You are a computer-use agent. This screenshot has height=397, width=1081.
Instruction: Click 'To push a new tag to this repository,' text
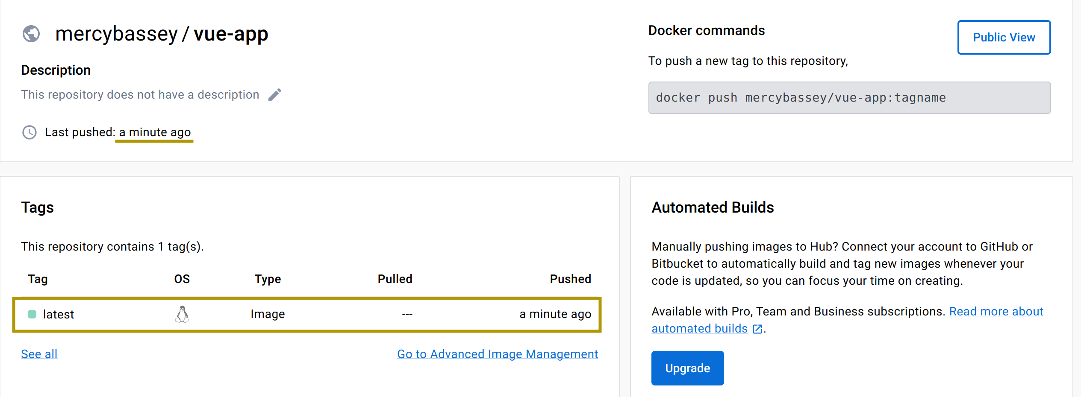pos(748,61)
